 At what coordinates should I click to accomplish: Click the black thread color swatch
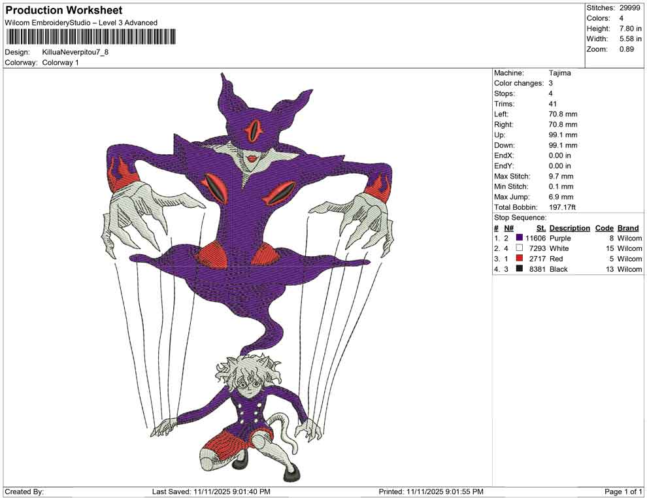click(x=520, y=269)
